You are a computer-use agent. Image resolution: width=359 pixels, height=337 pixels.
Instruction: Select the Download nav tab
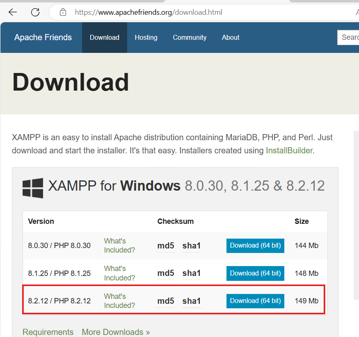[x=104, y=37]
